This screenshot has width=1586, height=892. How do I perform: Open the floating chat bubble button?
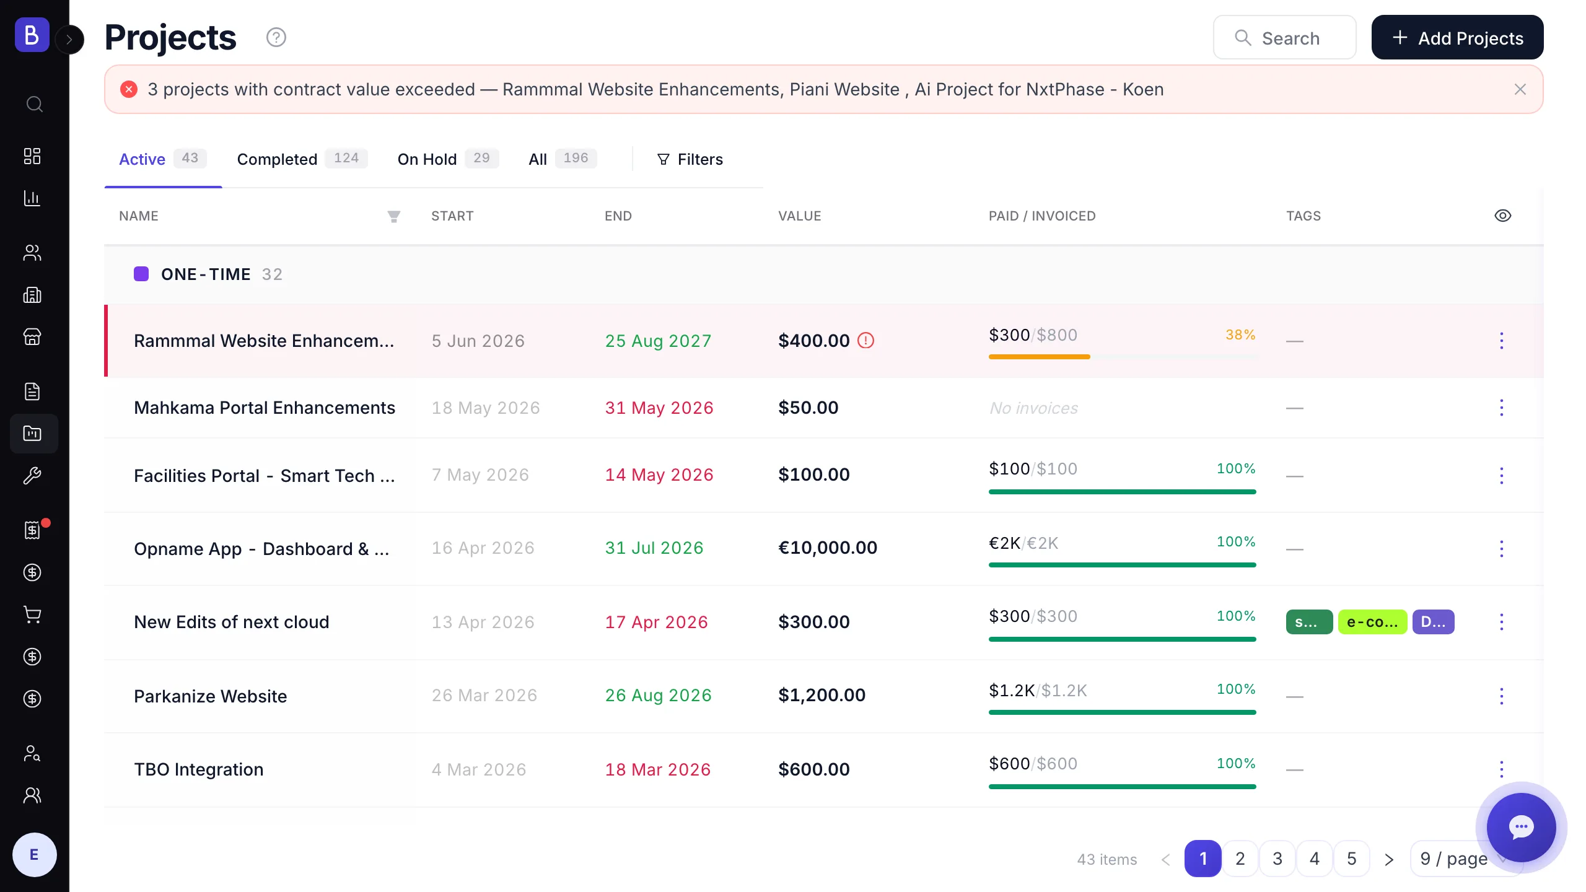pyautogui.click(x=1521, y=828)
